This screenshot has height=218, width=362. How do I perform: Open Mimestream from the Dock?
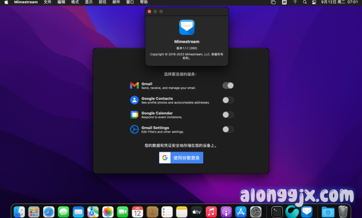(x=306, y=212)
